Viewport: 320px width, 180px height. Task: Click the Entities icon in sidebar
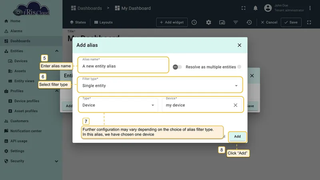click(6, 51)
